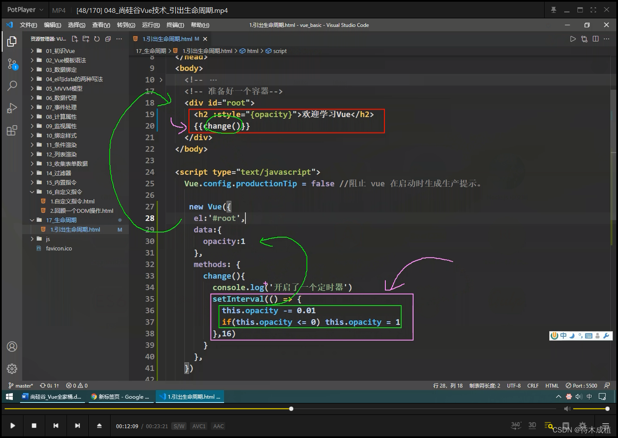Close the 1.引出生命周期.html tab
The image size is (618, 438).
click(205, 39)
